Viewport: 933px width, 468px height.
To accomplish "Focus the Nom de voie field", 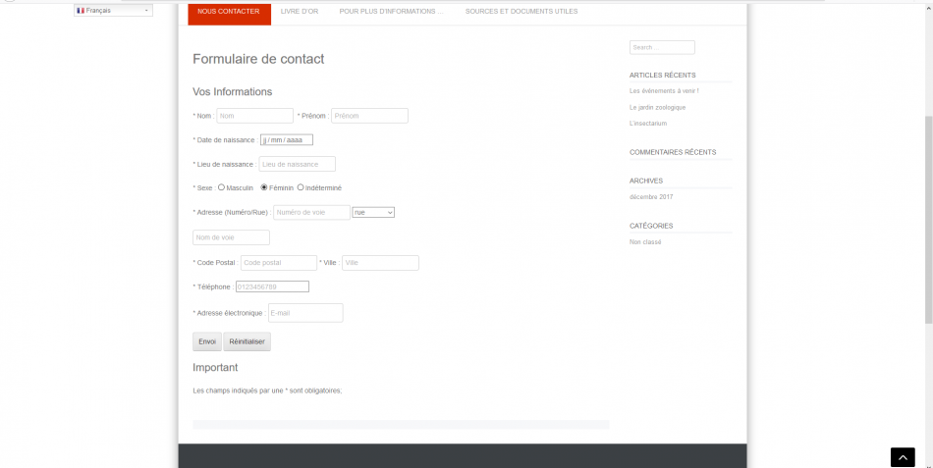I will click(x=231, y=237).
